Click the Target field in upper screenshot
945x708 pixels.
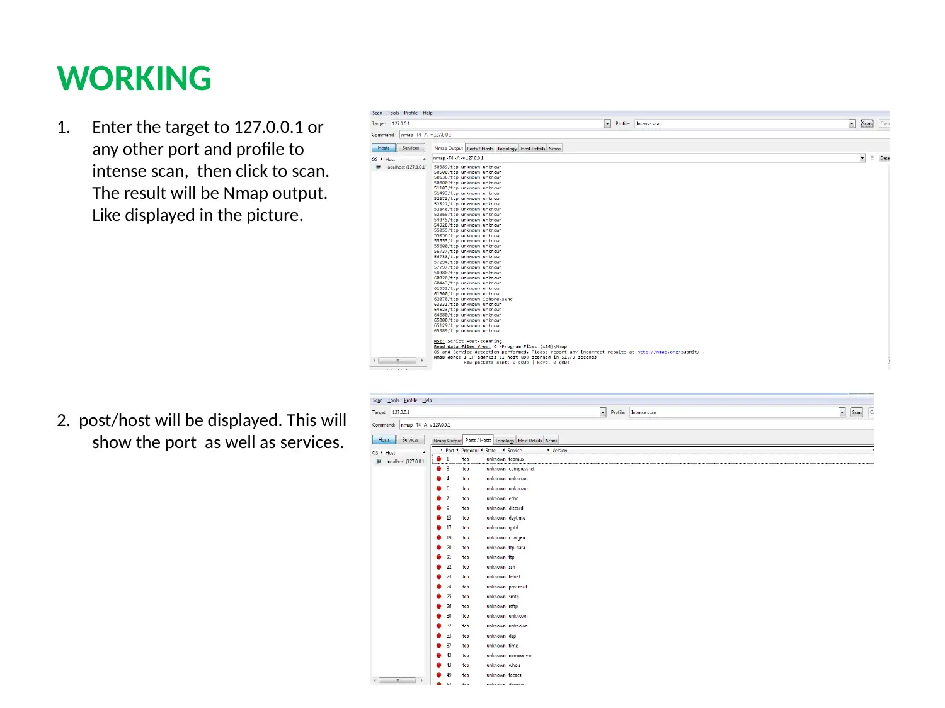pos(497,124)
